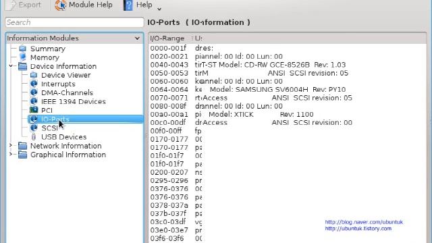The width and height of the screenshot is (432, 243).
Task: Select the Summary module icon
Action: coord(22,49)
